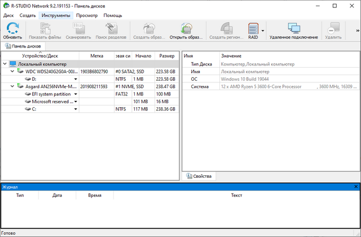The image size is (361, 237).
Task: Click the Показать файлы toolbar icon
Action: [x=45, y=28]
